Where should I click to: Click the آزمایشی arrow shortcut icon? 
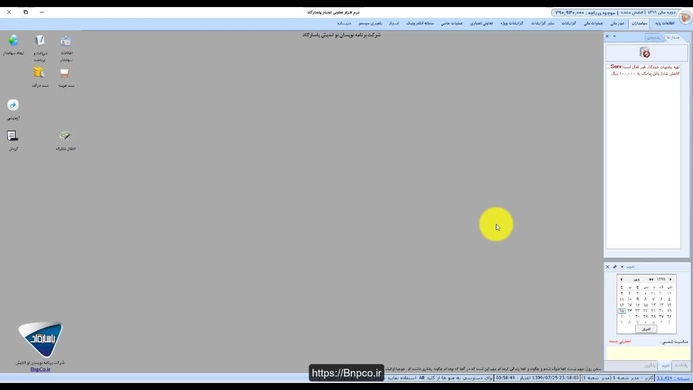point(13,105)
